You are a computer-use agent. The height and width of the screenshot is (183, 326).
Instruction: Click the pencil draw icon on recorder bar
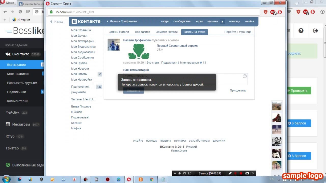(x=230, y=173)
